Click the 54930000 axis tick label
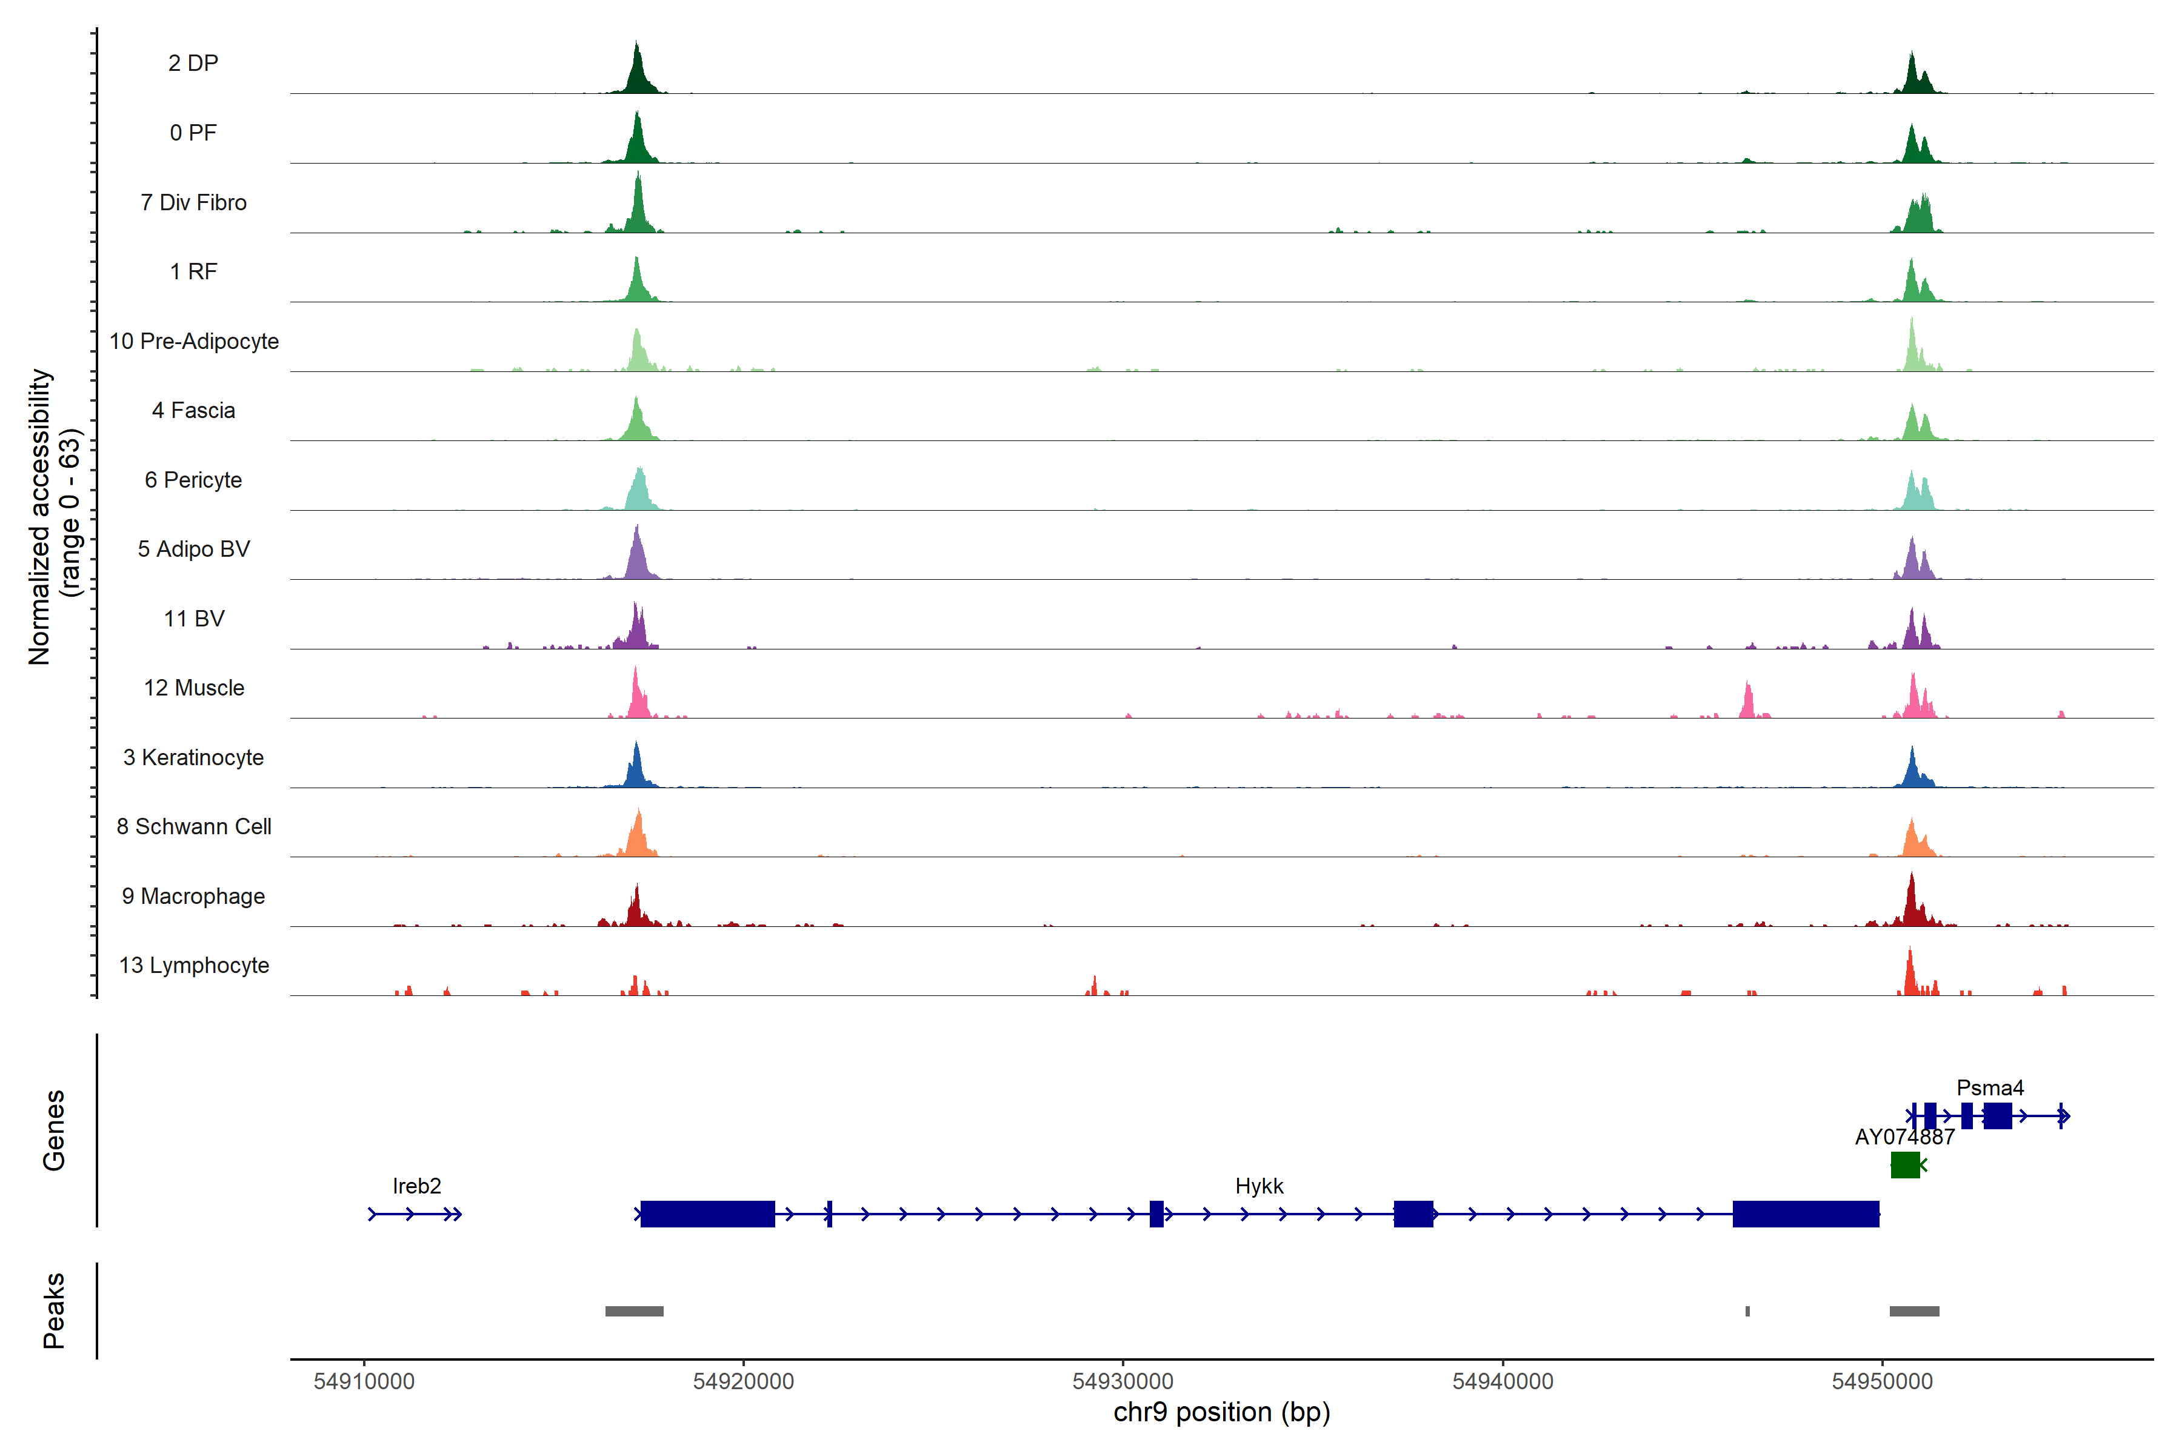This screenshot has width=2182, height=1454. click(1123, 1381)
